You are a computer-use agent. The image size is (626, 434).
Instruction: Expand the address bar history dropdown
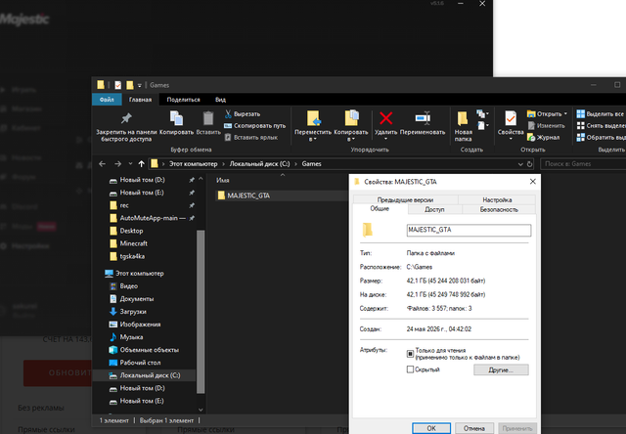point(520,164)
